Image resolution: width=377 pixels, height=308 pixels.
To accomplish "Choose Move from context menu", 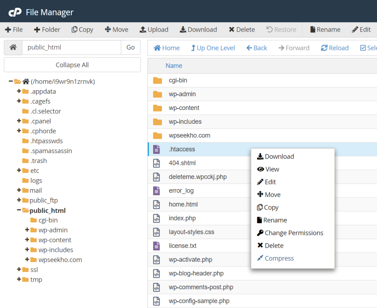I will [269, 195].
